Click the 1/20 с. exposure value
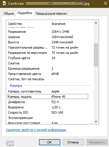The width and height of the screenshot is (109, 147). pyautogui.click(x=56, y=107)
